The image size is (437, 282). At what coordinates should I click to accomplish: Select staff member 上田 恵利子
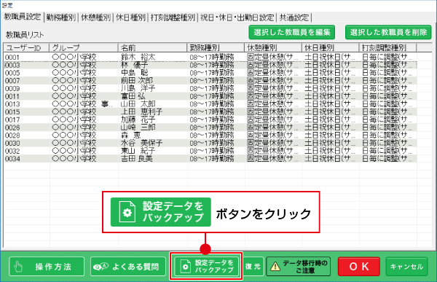(210, 111)
